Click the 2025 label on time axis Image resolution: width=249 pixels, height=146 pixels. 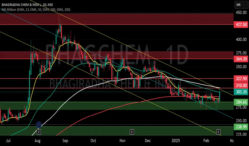176,140
